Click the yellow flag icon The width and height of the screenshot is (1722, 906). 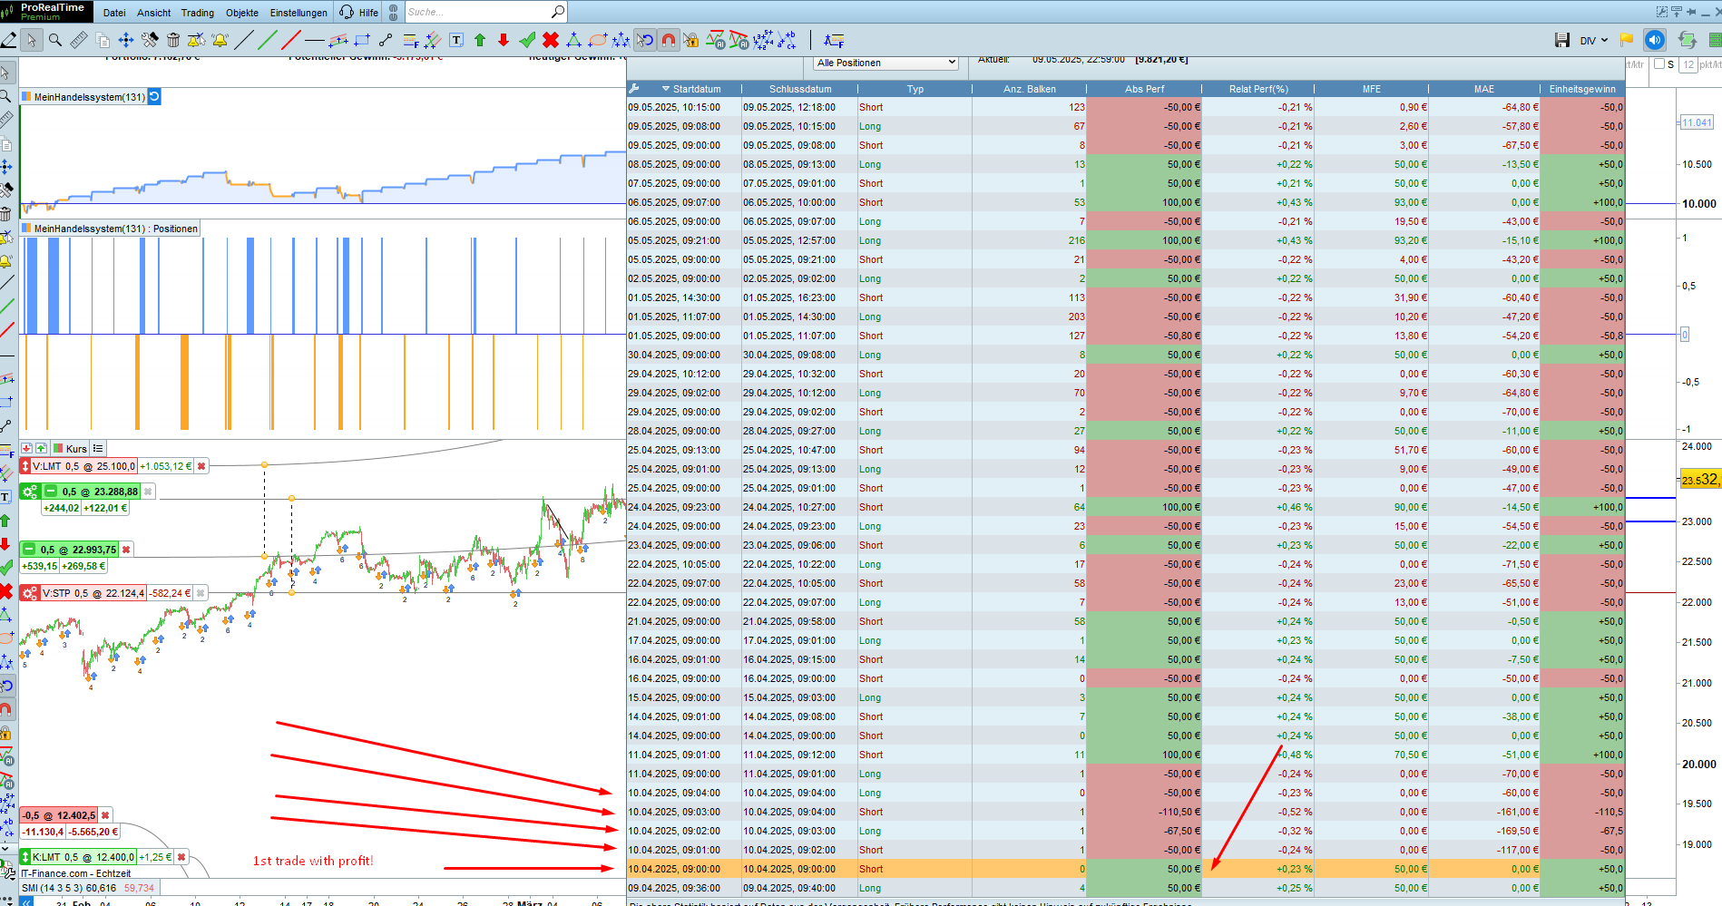1627,40
